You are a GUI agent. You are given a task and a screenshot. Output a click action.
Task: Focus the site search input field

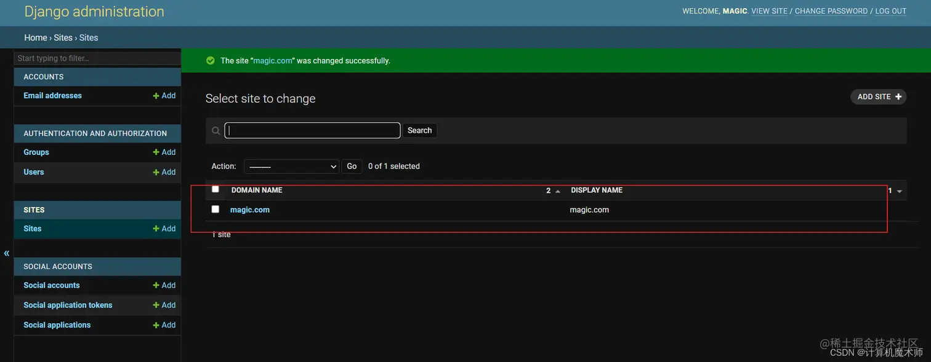point(313,130)
